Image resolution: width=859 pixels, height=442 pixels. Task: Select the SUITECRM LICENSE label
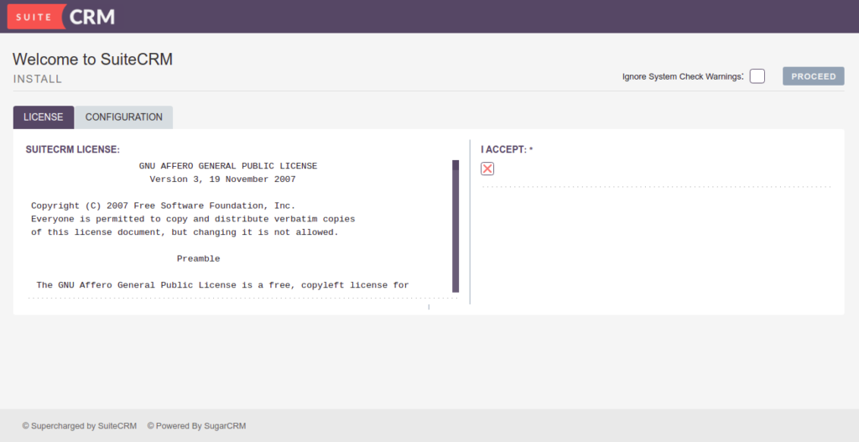[x=73, y=149]
